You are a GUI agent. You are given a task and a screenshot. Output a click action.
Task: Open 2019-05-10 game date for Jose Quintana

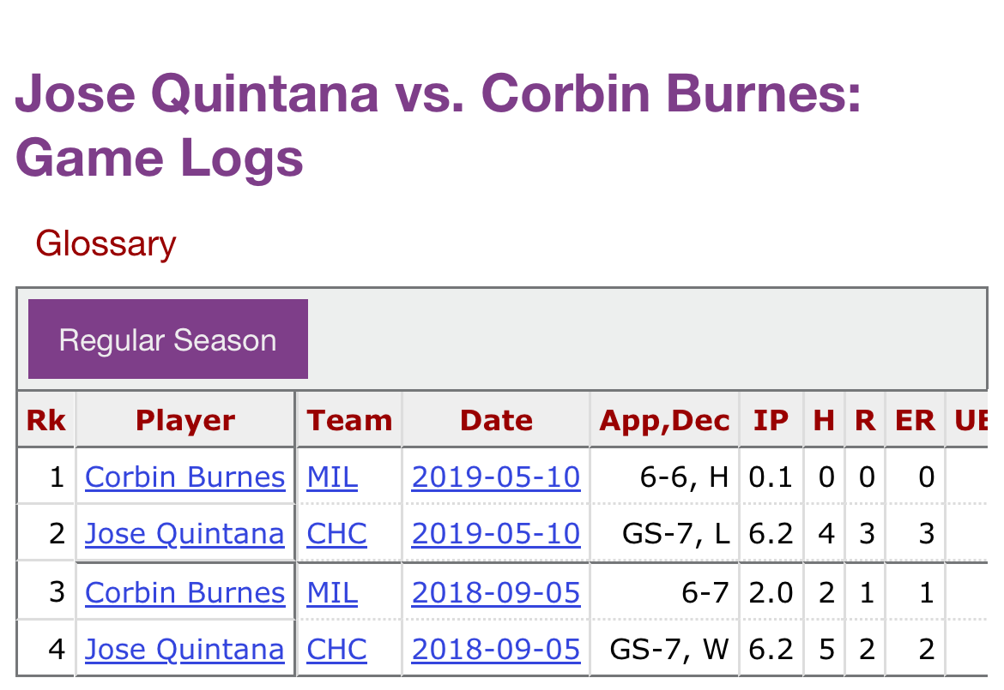tap(496, 534)
